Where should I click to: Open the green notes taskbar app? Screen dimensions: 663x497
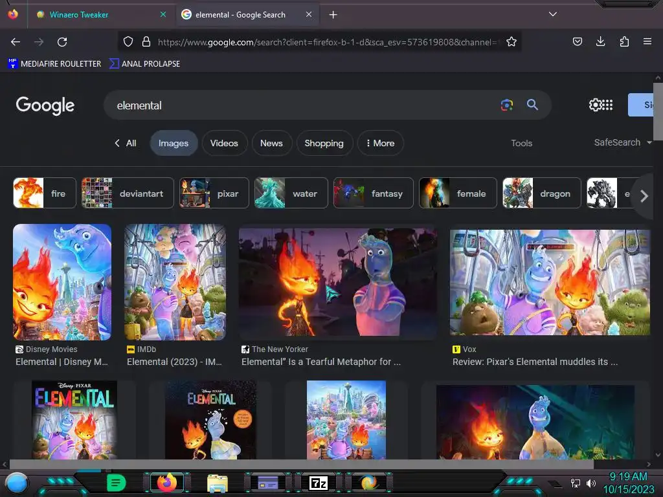[117, 483]
